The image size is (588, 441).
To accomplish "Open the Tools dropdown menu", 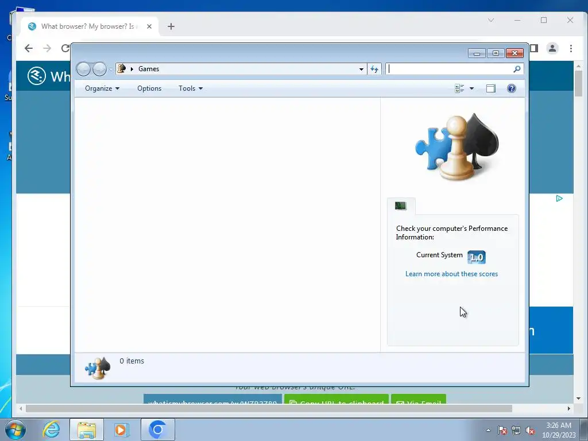I will click(191, 88).
